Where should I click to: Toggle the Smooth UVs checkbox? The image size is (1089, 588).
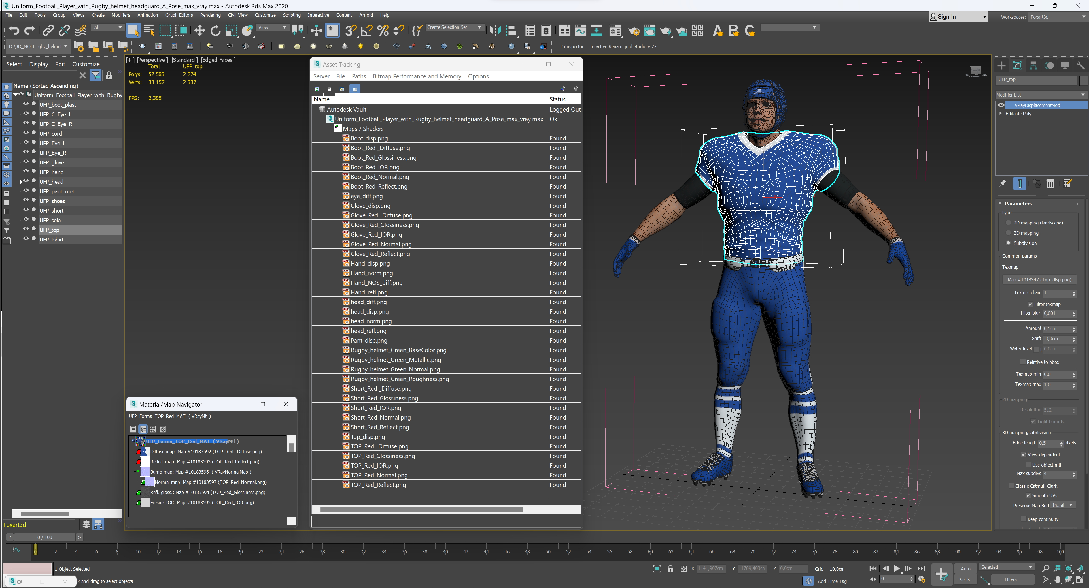(1028, 495)
